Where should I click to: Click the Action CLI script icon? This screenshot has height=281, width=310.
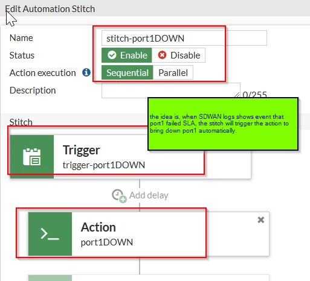click(x=50, y=234)
